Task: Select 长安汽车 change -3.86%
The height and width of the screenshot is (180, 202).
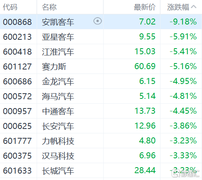Action: (183, 126)
